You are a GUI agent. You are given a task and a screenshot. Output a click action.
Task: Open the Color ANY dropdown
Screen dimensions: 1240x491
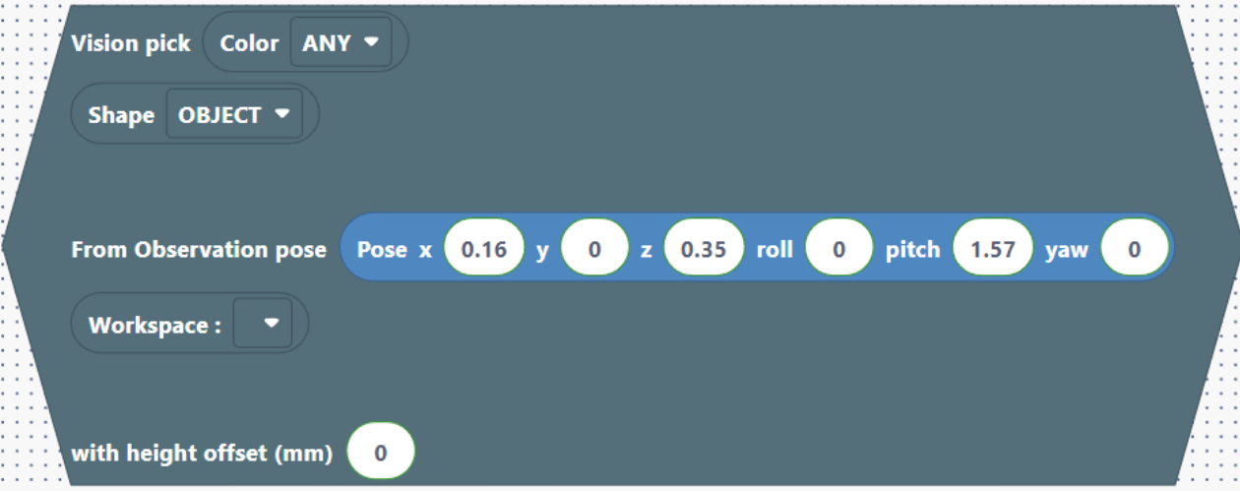tap(341, 43)
